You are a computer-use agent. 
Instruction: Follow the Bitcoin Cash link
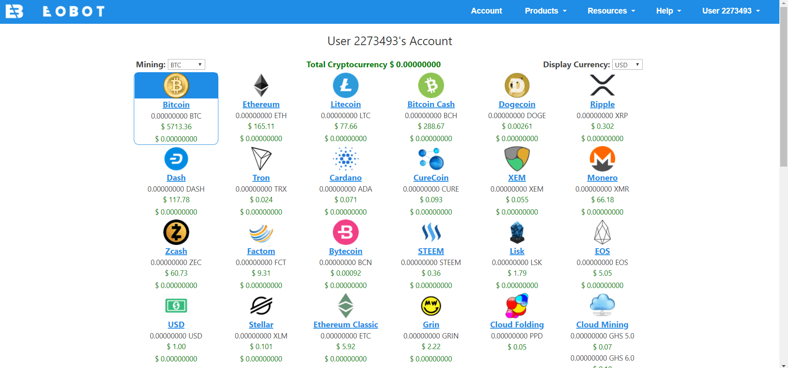click(431, 105)
